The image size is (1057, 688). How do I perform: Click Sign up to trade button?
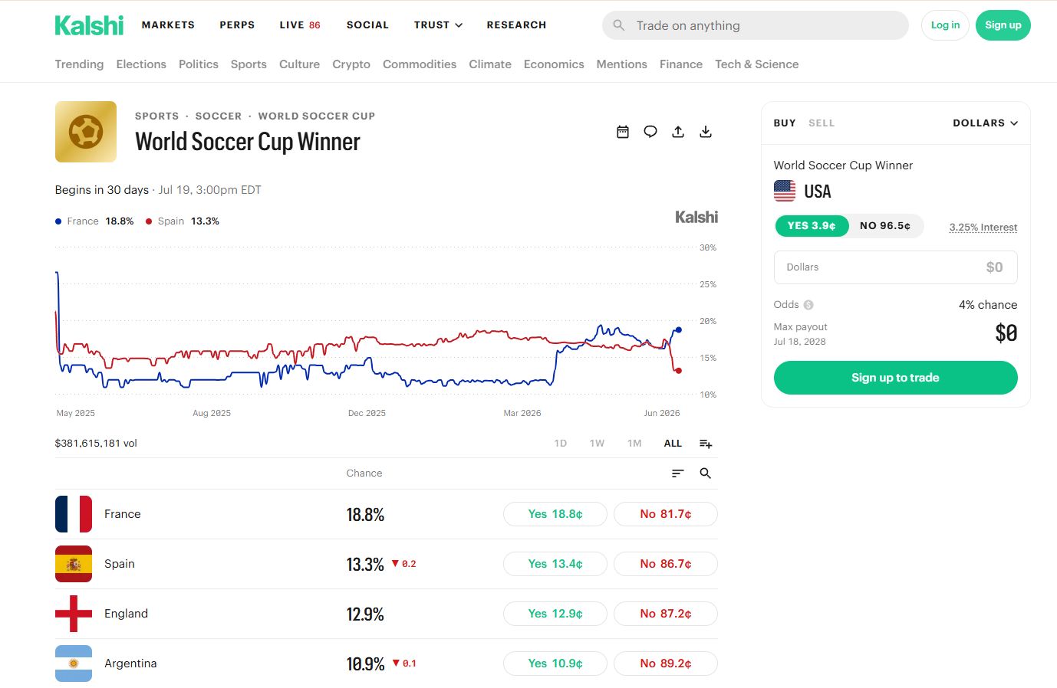pyautogui.click(x=895, y=378)
